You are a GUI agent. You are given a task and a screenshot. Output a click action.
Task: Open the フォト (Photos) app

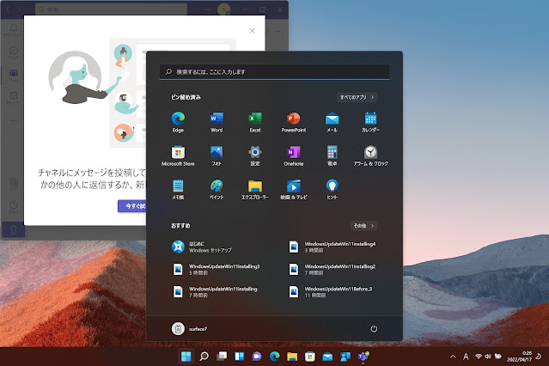click(x=217, y=156)
